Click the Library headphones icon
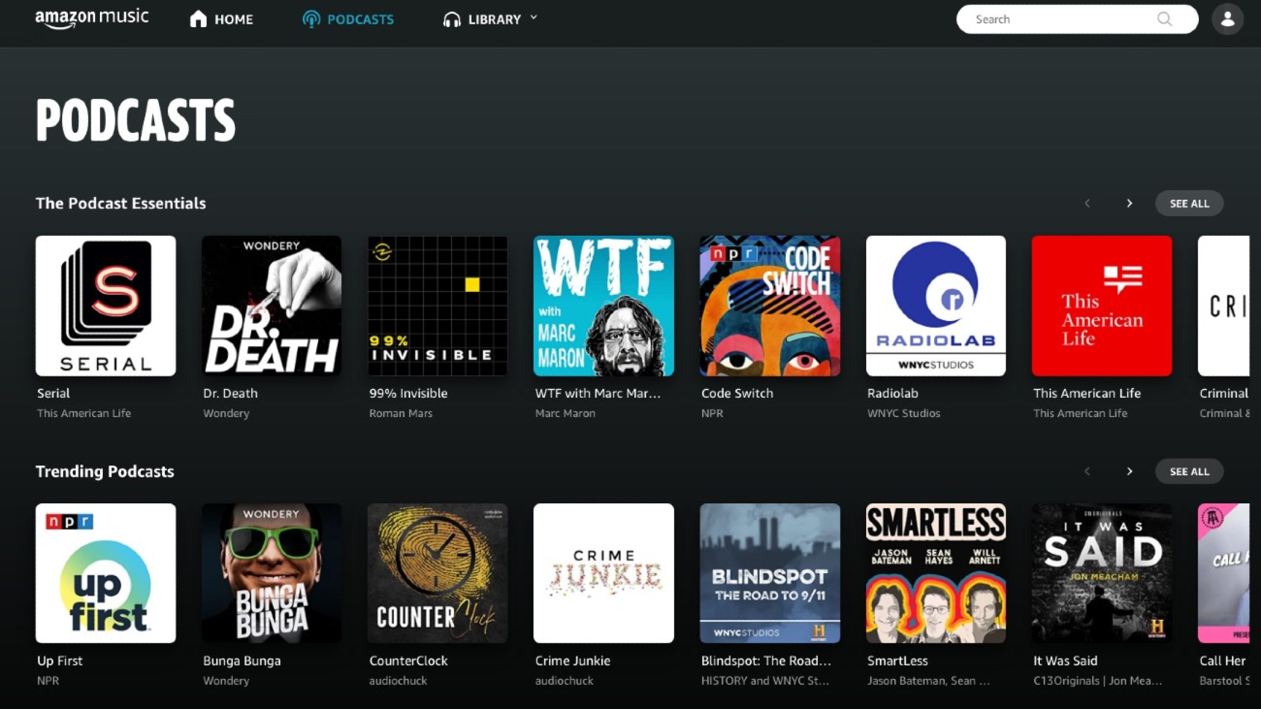Image resolution: width=1261 pixels, height=709 pixels. pyautogui.click(x=452, y=19)
